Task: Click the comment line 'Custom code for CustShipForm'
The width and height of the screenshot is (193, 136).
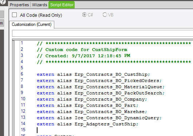Action: (x=82, y=50)
